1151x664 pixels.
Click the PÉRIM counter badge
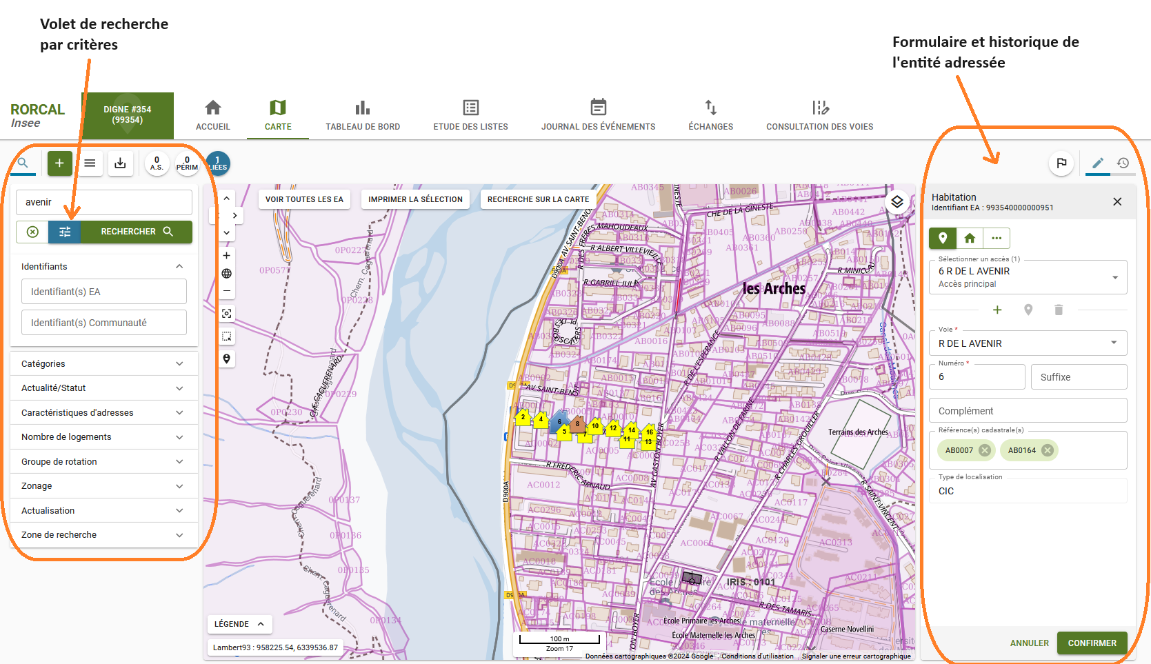click(x=187, y=163)
